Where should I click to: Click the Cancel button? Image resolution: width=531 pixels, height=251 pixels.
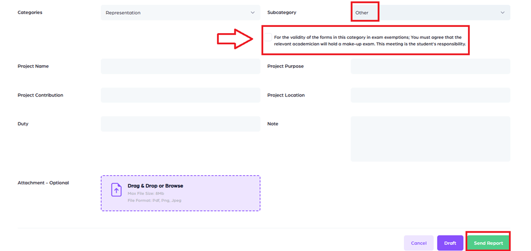[418, 243]
